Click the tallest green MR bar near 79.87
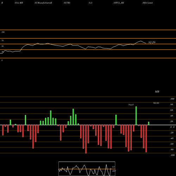176x176 pixels. [136, 116]
